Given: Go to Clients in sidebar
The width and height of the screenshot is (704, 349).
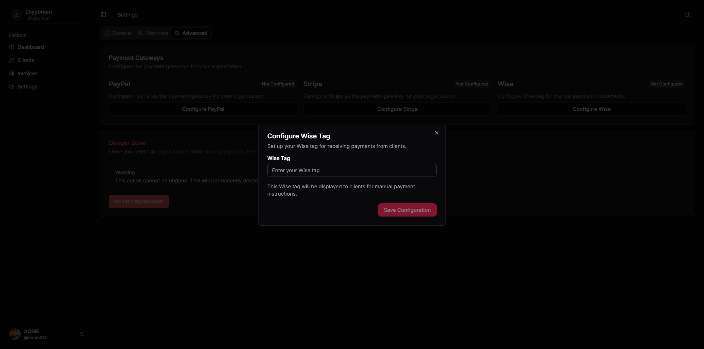Looking at the screenshot, I should 47,60.
